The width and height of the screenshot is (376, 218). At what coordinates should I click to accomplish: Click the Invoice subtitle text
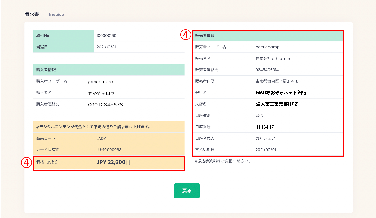(x=56, y=15)
